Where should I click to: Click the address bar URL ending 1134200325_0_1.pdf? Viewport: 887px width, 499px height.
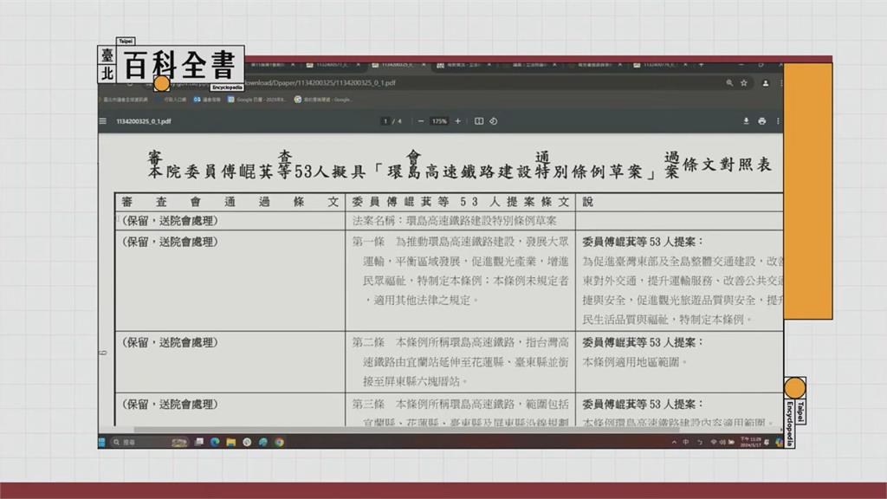[320, 83]
